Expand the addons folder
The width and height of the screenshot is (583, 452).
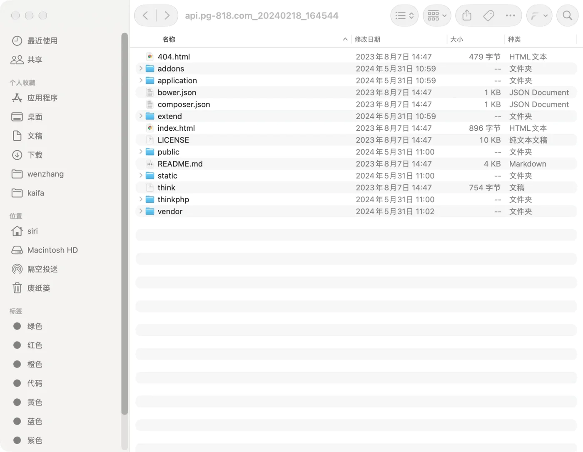(x=141, y=68)
